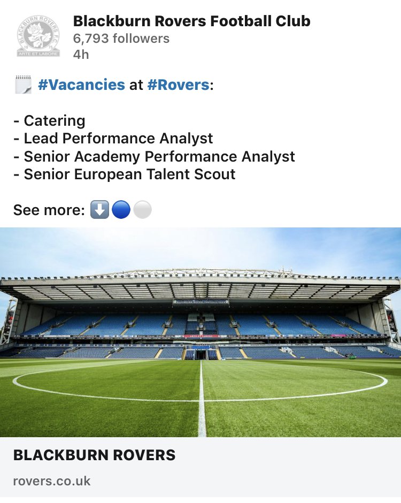
Task: Click the Lead Performance Analyst line
Action: [x=113, y=138]
